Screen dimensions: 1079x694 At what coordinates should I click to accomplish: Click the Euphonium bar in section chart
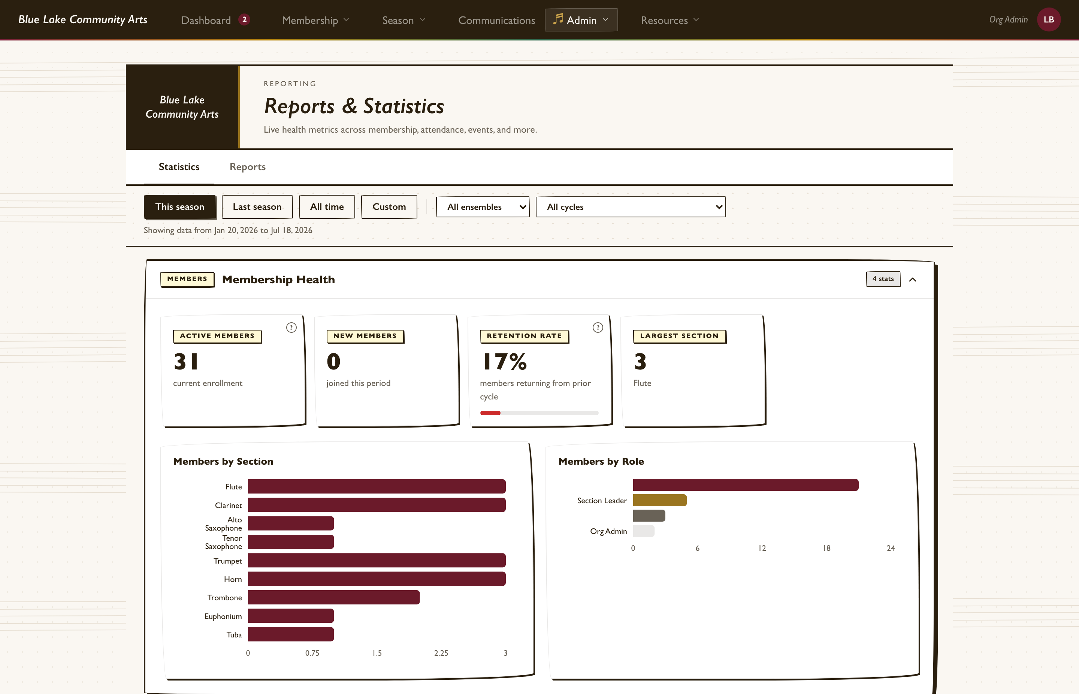pos(291,616)
